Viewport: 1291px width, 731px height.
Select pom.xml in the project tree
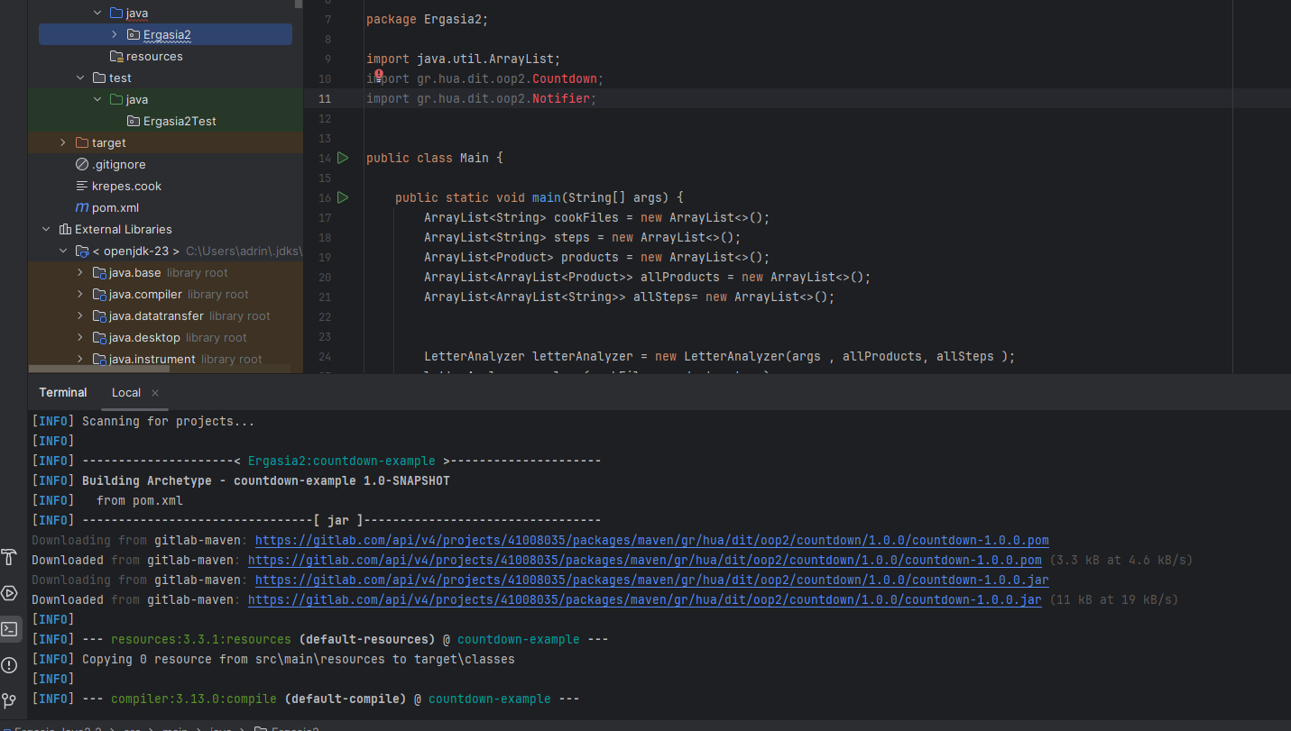tap(115, 207)
